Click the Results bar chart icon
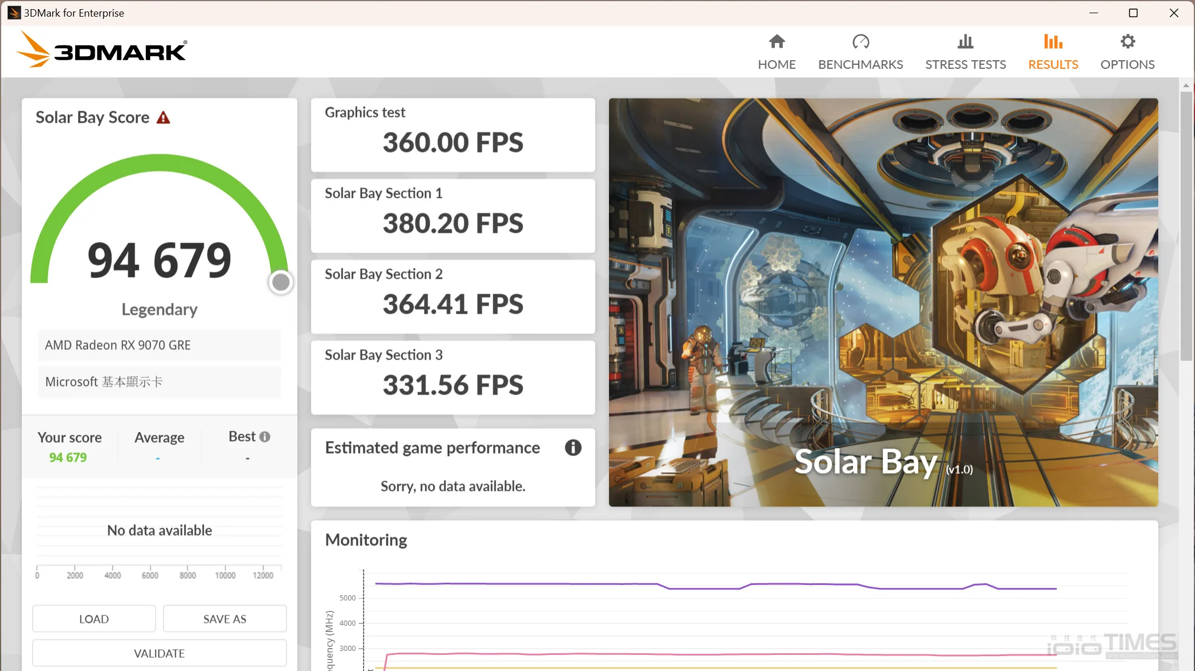 pos(1053,41)
